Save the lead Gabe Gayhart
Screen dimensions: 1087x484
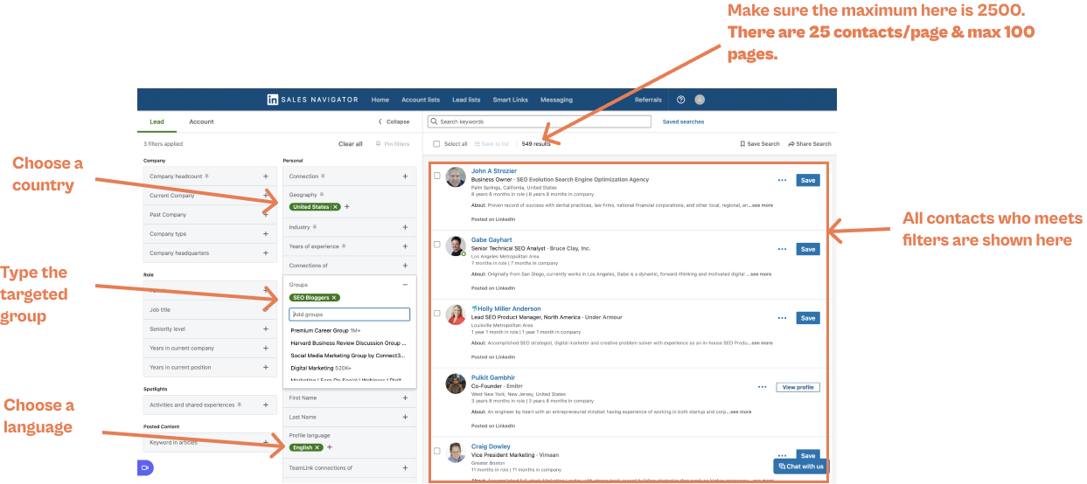[808, 249]
